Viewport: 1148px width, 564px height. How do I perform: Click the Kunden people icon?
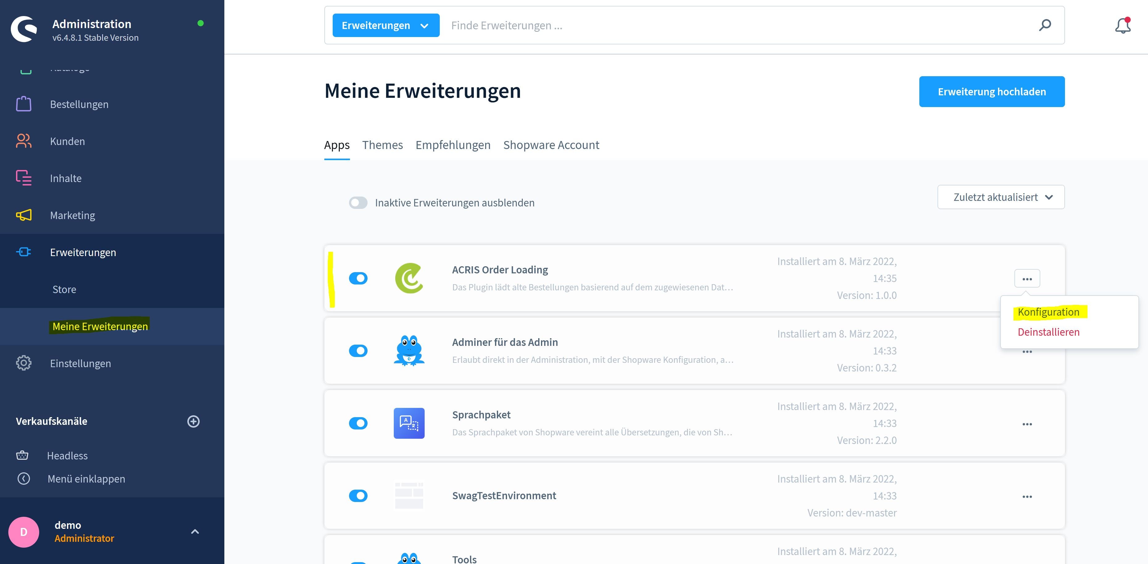24,141
